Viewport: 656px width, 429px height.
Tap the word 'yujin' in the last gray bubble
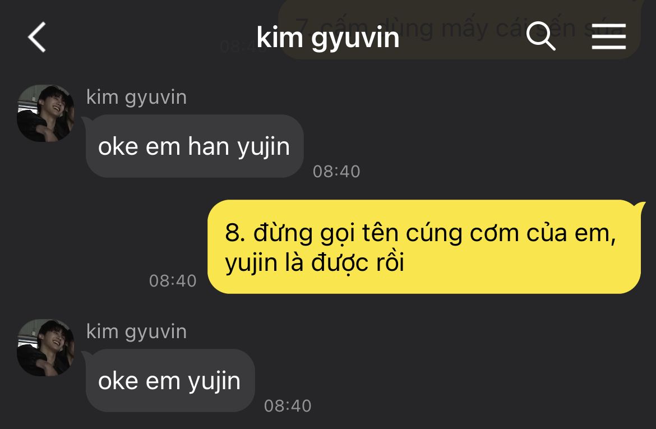214,382
